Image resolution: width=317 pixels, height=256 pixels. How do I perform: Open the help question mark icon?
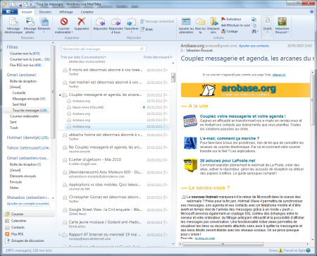click(312, 11)
